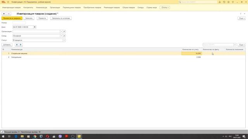Image resolution: width=248 pixels, height=139 pixels.
Task: Click the 14.000 quantity cell
Action: pyautogui.click(x=191, y=54)
